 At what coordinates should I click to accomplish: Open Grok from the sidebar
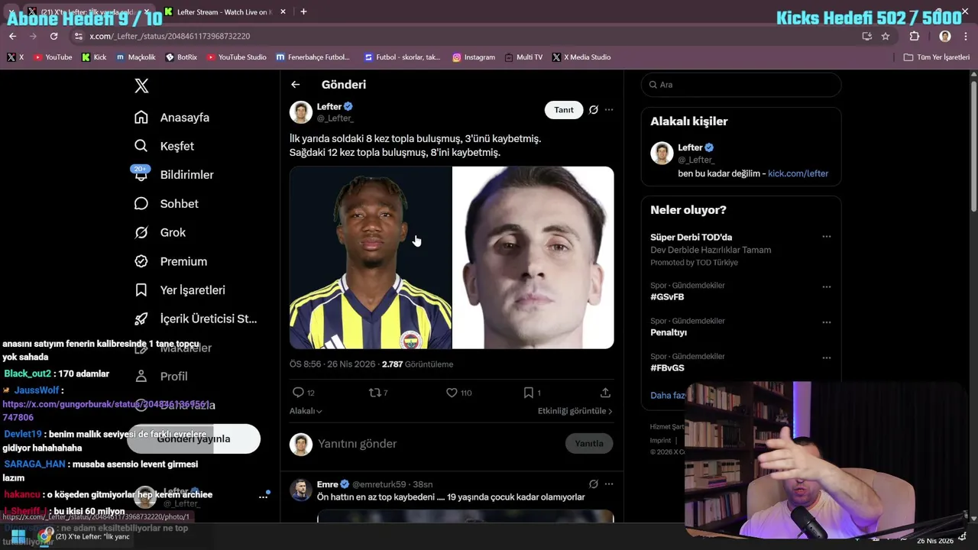pos(160,232)
